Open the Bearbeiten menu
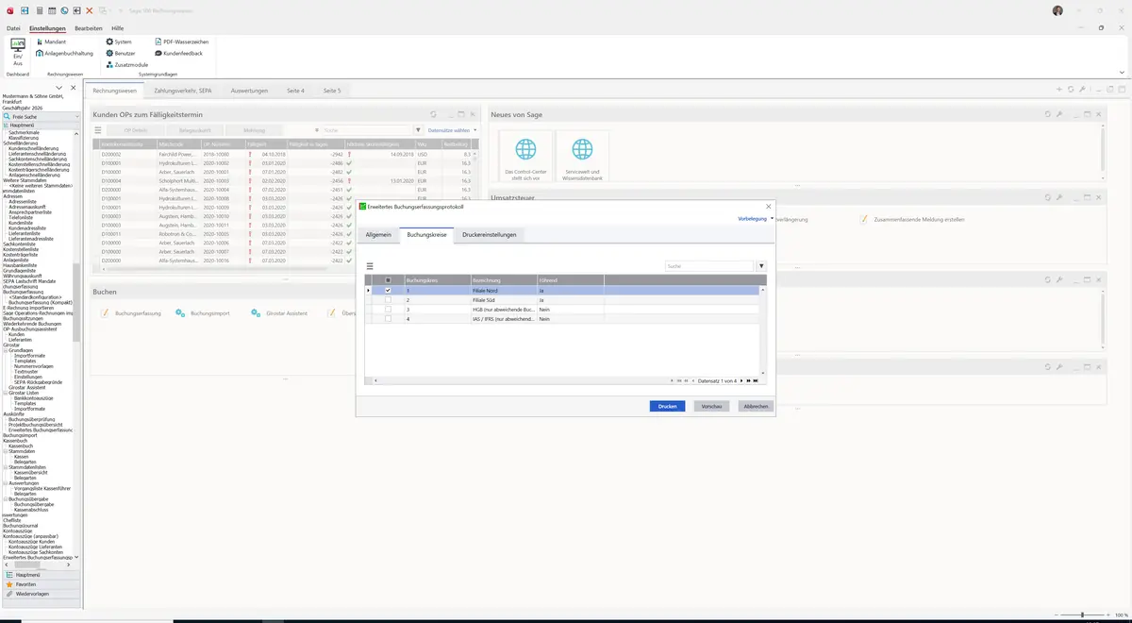The width and height of the screenshot is (1132, 623). coord(88,28)
